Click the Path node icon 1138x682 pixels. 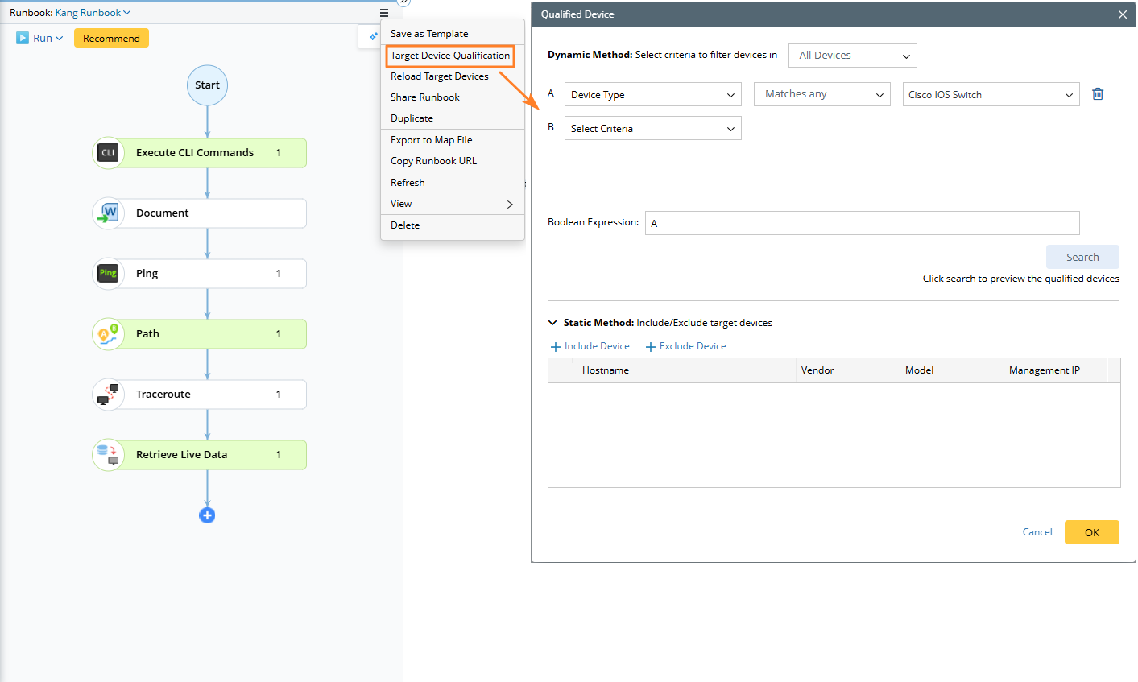point(108,334)
